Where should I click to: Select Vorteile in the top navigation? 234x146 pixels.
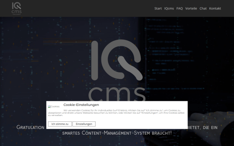coord(191,9)
